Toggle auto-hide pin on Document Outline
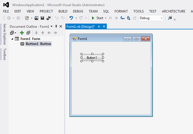The width and height of the screenshot is (193, 134). click(56, 26)
